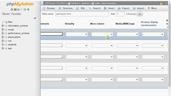Open the SQL tab
This screenshot has width=171, height=96.
point(81,8)
